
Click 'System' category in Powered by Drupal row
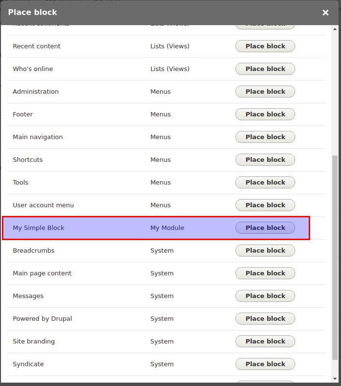(x=162, y=319)
